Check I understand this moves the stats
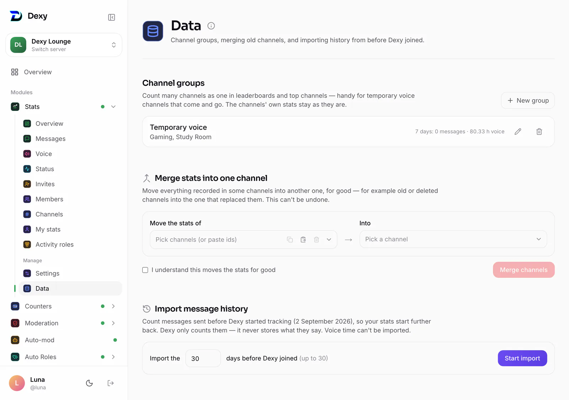Viewport: 569px width, 400px height. coord(145,270)
